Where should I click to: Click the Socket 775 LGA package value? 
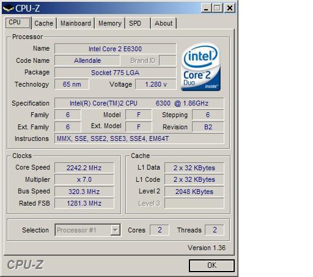point(116,73)
